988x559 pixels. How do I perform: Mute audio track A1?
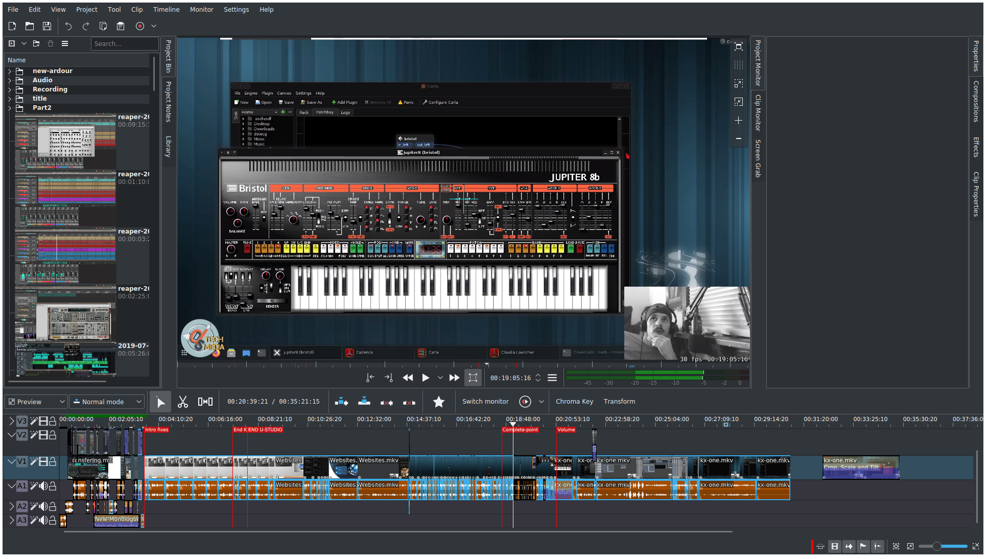[43, 486]
